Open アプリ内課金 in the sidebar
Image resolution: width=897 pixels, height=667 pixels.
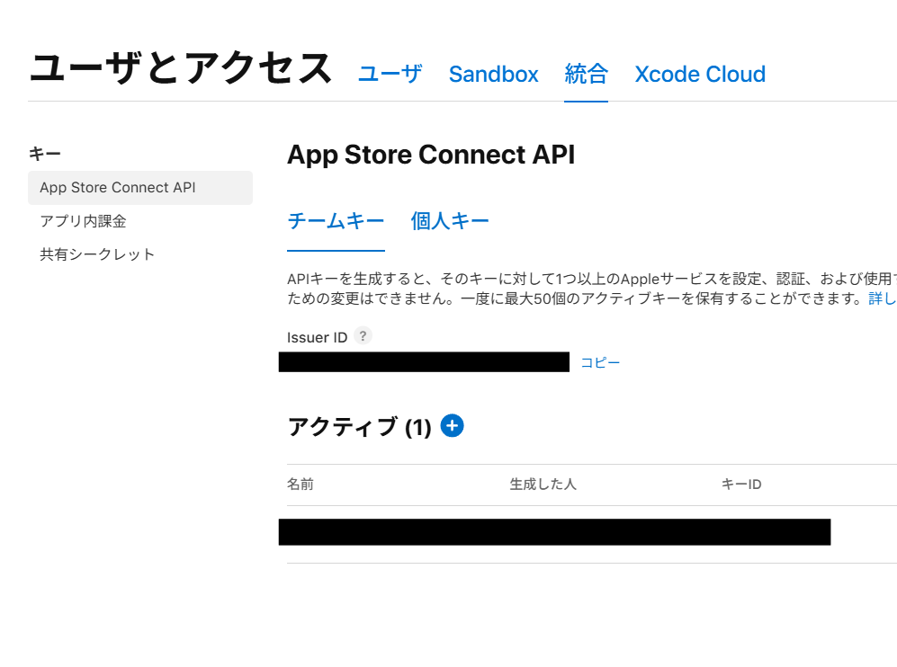point(83,221)
